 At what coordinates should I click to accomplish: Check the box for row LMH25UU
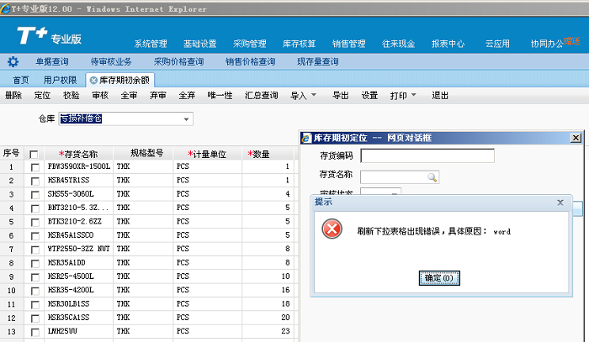[x=35, y=332]
